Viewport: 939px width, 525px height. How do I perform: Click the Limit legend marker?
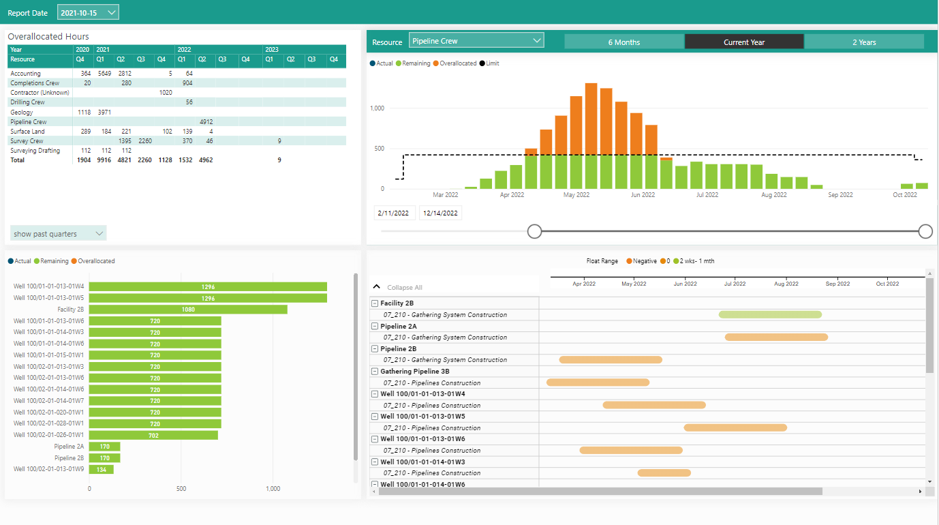[482, 63]
